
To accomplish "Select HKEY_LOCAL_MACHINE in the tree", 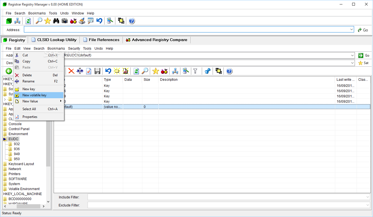I will [23, 194].
